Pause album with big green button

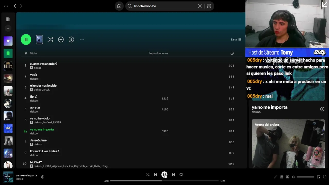click(26, 39)
